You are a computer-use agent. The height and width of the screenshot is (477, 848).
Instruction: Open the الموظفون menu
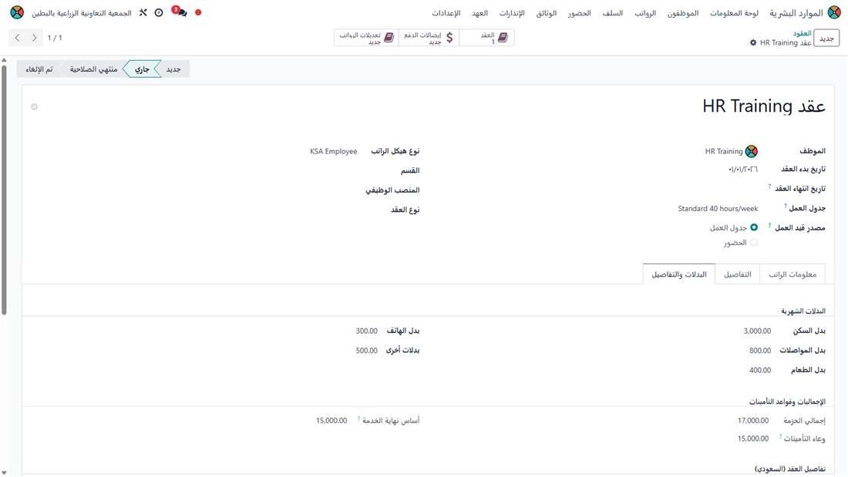682,13
